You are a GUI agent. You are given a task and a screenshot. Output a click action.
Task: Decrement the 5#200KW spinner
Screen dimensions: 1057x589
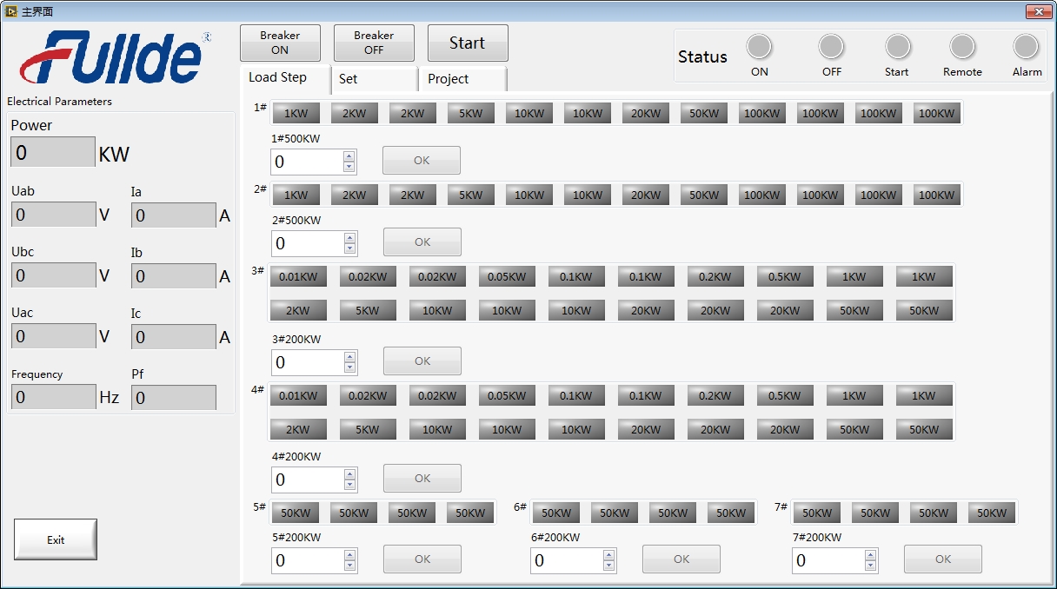[x=350, y=566]
